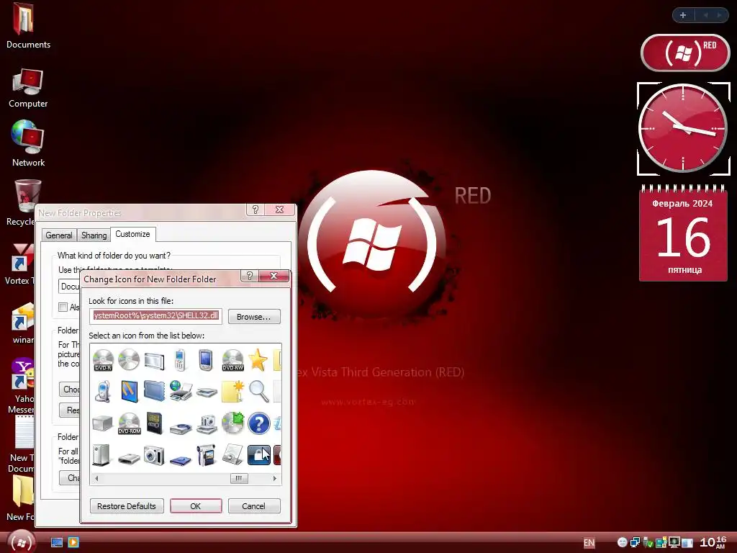
Task: Confirm icon choice with OK
Action: [196, 506]
